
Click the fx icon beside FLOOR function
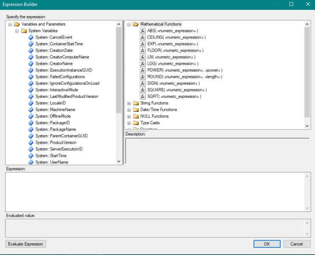pyautogui.click(x=142, y=50)
